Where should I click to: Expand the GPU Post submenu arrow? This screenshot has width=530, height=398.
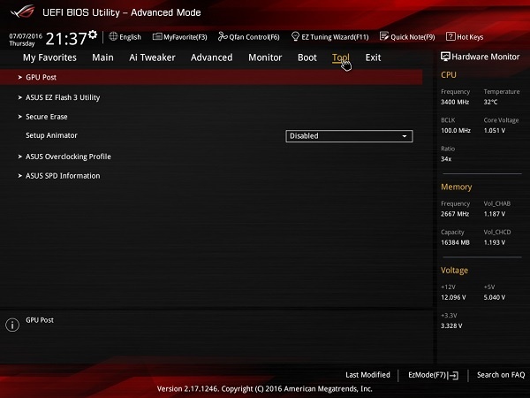[20, 78]
